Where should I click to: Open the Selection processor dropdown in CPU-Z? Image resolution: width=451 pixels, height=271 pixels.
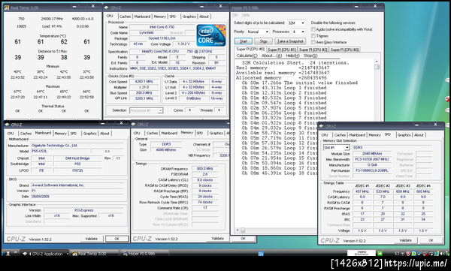pos(146,110)
